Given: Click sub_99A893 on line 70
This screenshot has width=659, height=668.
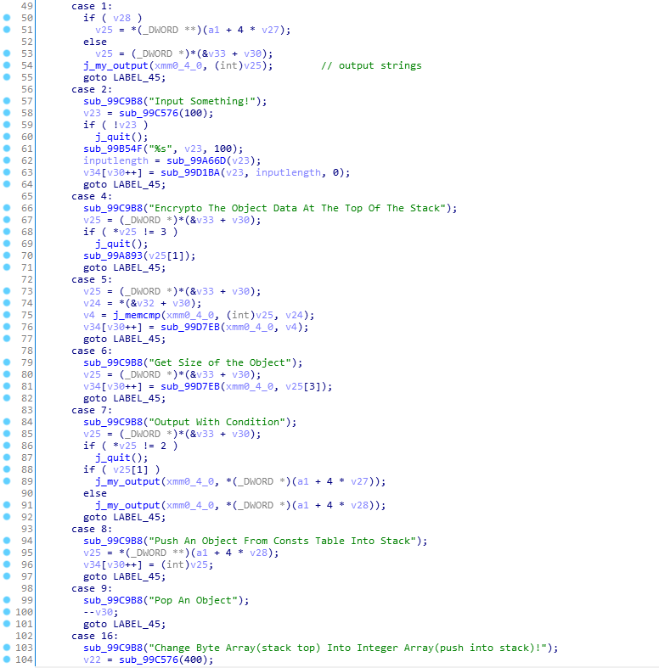Looking at the screenshot, I should tap(113, 255).
